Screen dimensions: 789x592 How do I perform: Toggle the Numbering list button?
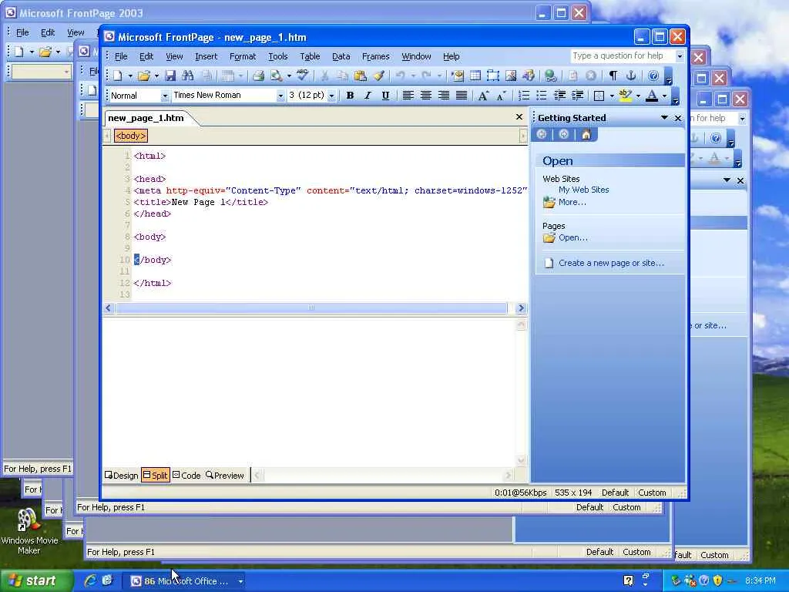tap(524, 96)
